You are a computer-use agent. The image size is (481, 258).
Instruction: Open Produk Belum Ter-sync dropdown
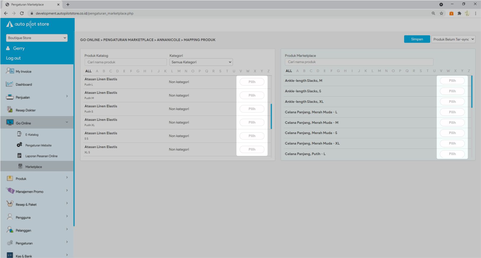[x=453, y=39]
